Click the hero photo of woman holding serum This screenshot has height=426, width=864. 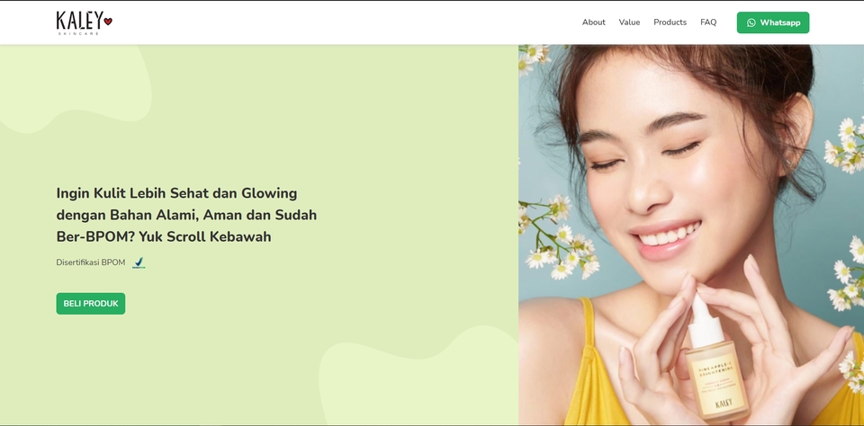tap(691, 235)
